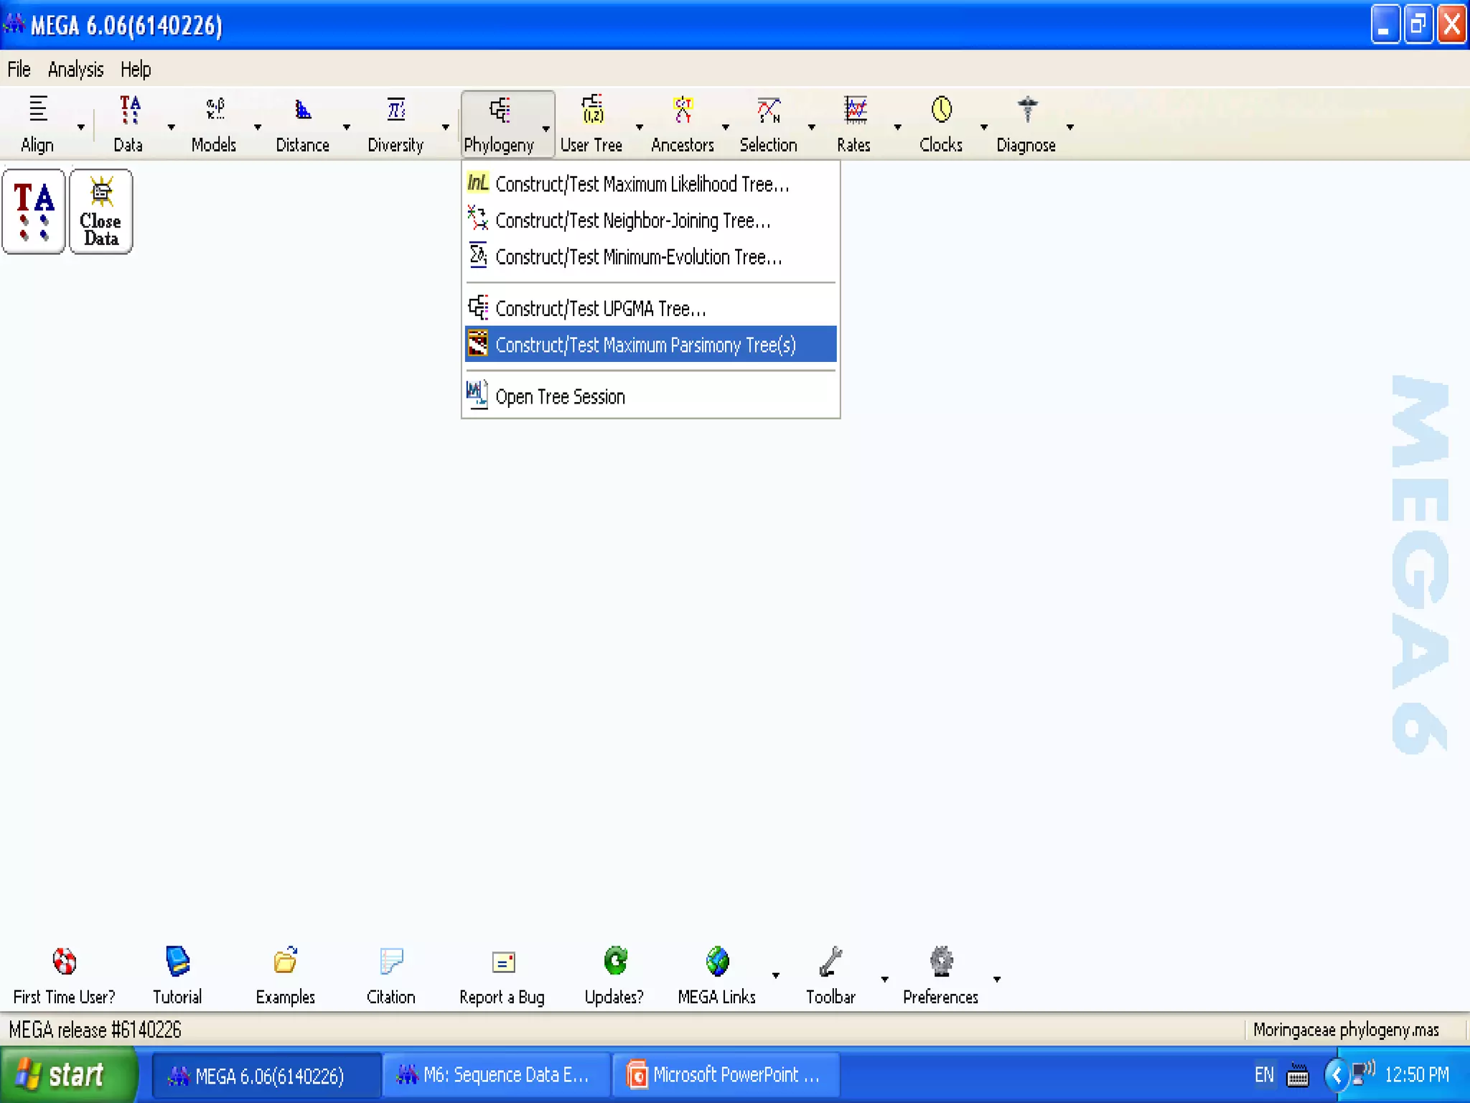Image resolution: width=1470 pixels, height=1103 pixels.
Task: Switch to Microsoft PowerPoint taskbar button
Action: point(725,1075)
